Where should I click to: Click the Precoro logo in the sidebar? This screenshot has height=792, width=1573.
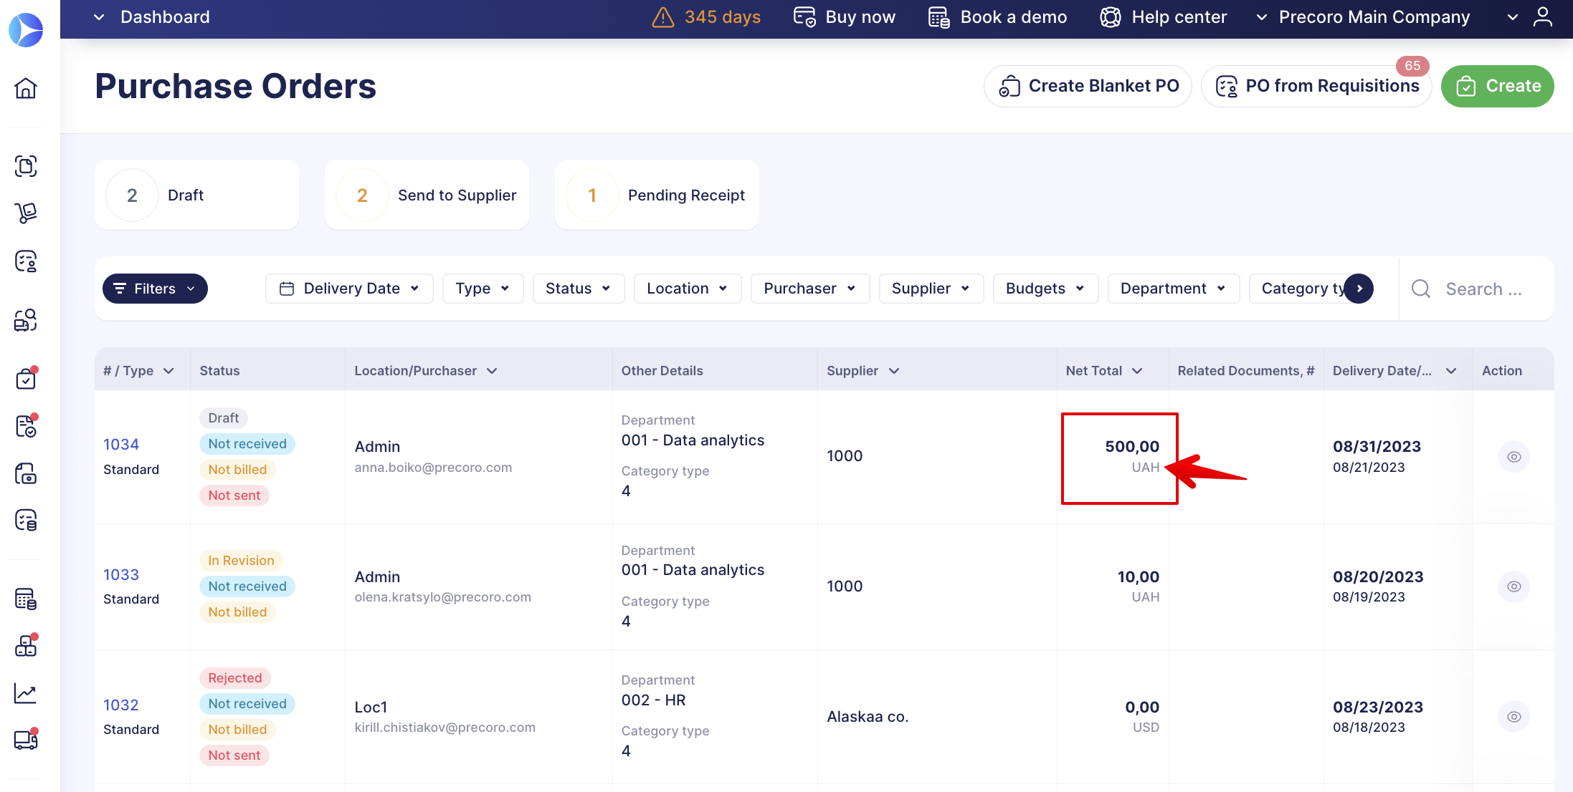click(x=26, y=30)
